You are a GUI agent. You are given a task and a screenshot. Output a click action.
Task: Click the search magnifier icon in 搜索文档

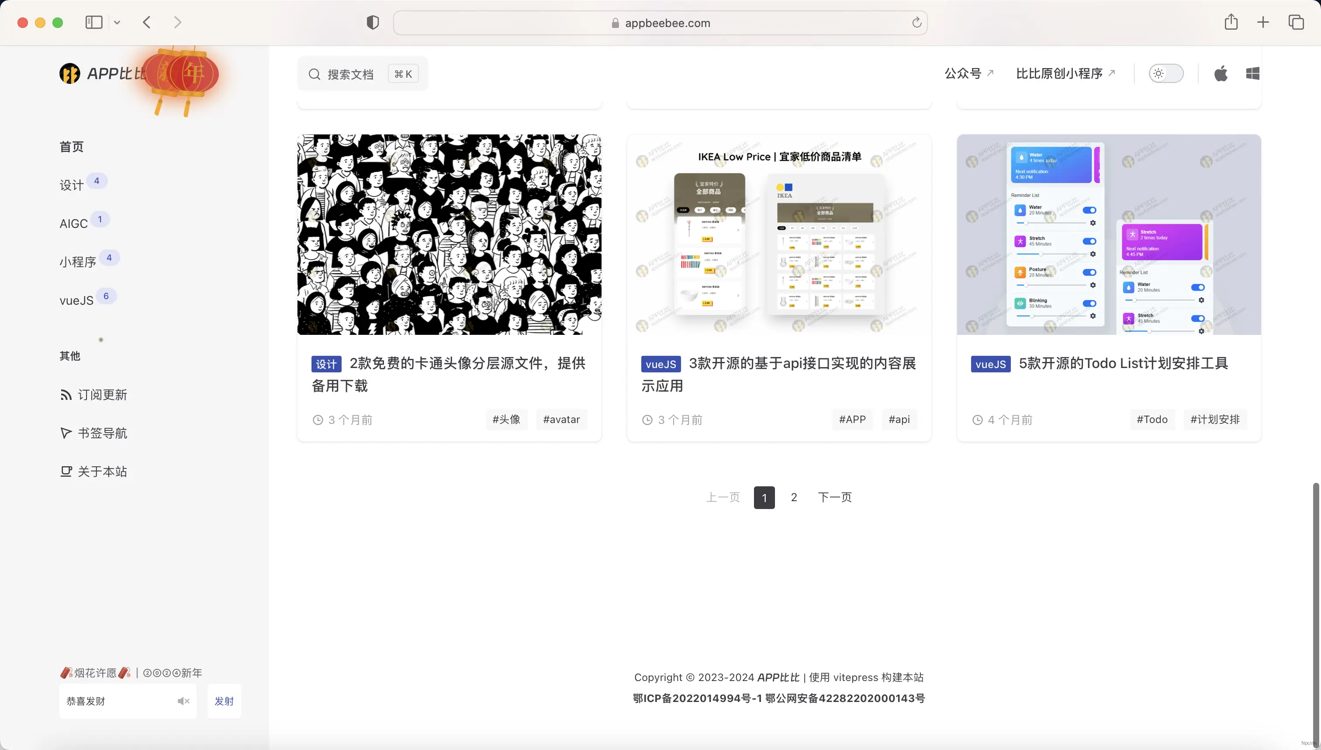coord(315,74)
